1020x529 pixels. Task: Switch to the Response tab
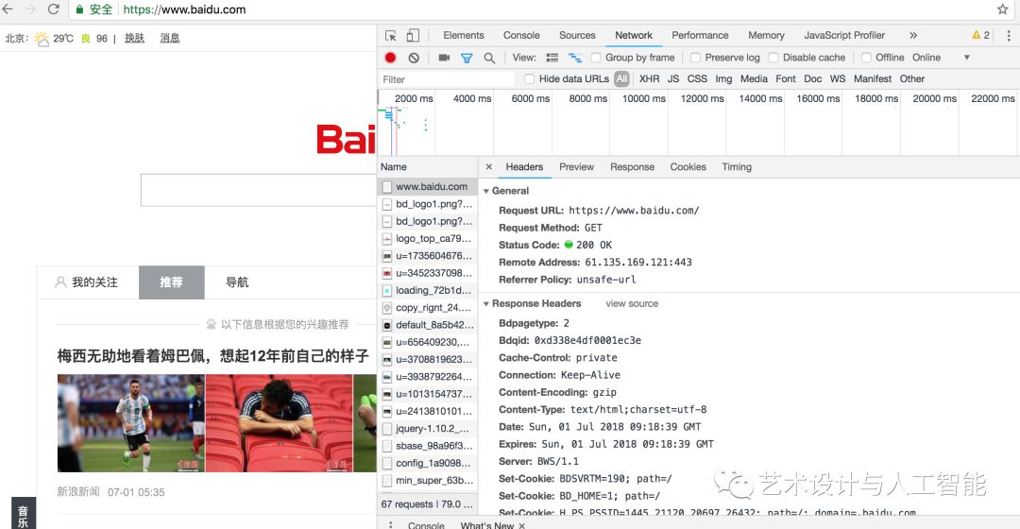click(x=632, y=167)
